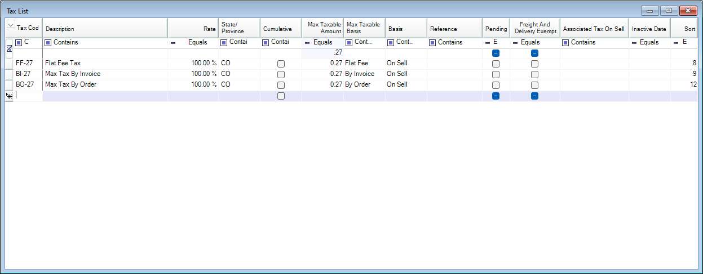Click the Max Taxable Amount filter field with .27
Screen dimensions: 703x274
[x=322, y=53]
